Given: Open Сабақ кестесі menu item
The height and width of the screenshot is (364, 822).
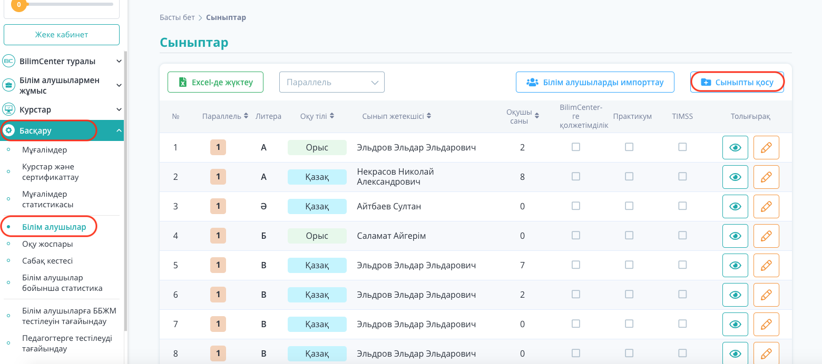Looking at the screenshot, I should [x=47, y=261].
